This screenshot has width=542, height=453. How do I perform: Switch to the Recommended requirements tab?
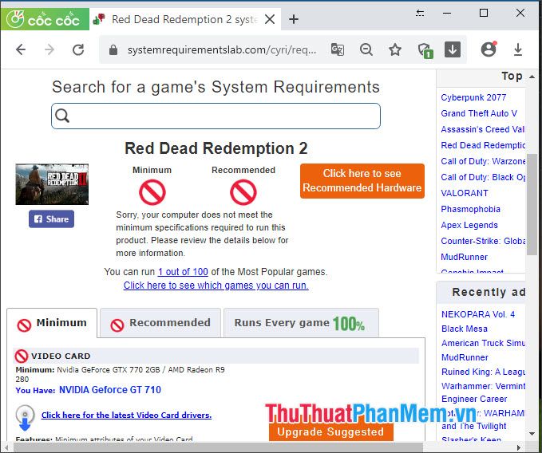point(160,323)
